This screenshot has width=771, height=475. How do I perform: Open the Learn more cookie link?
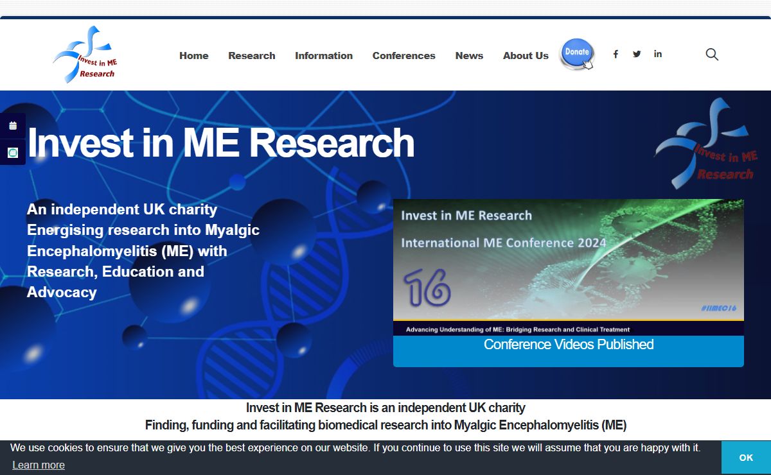[x=39, y=465]
